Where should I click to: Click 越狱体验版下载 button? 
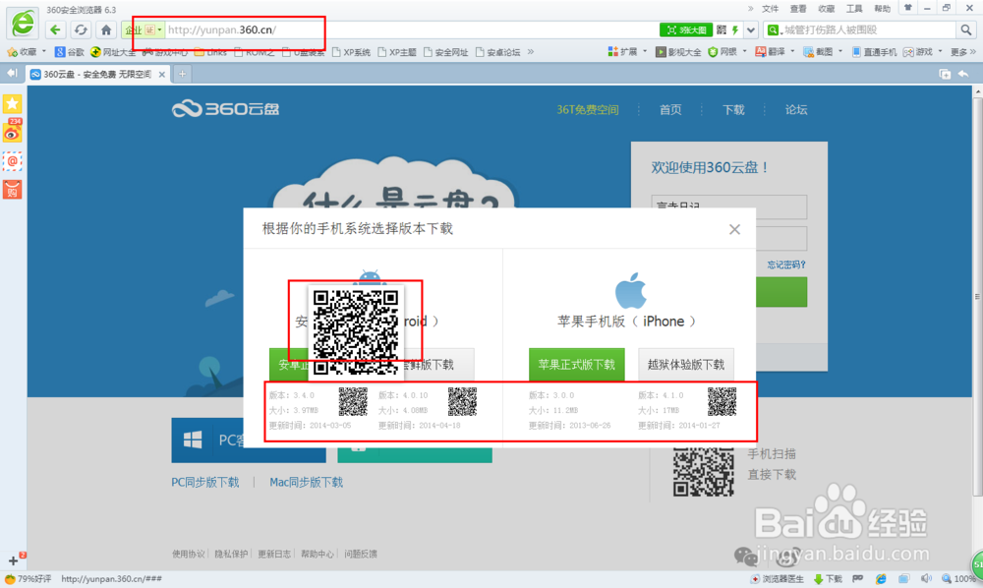pyautogui.click(x=686, y=364)
